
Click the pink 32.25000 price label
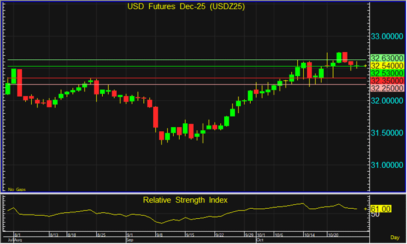tap(386, 87)
